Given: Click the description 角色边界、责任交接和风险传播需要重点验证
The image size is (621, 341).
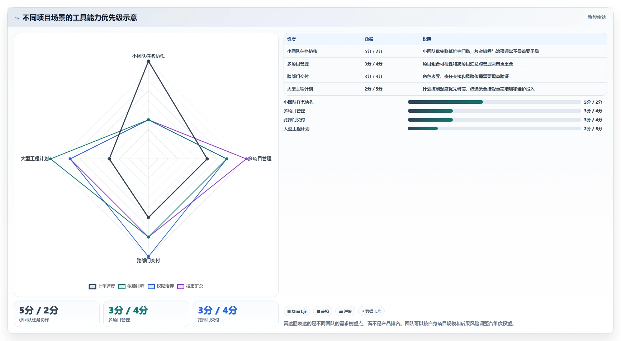Looking at the screenshot, I should (x=466, y=77).
